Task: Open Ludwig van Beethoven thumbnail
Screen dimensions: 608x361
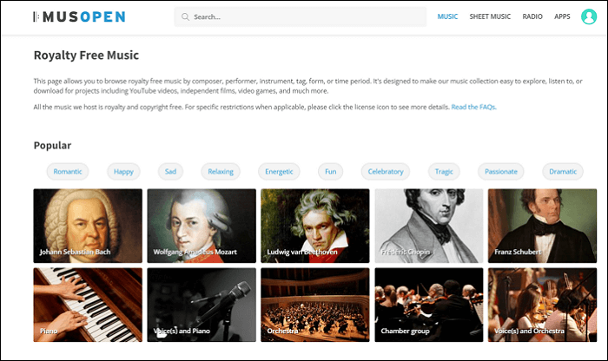Action: pos(314,226)
